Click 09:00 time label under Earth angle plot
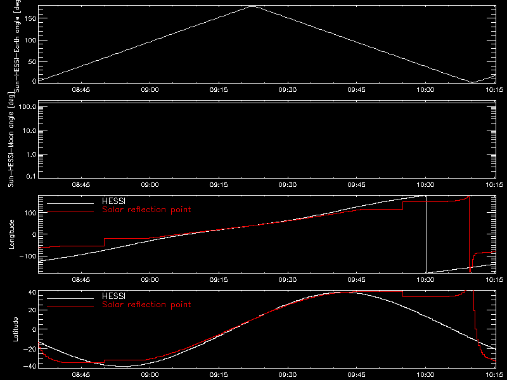The width and height of the screenshot is (507, 380). click(150, 90)
